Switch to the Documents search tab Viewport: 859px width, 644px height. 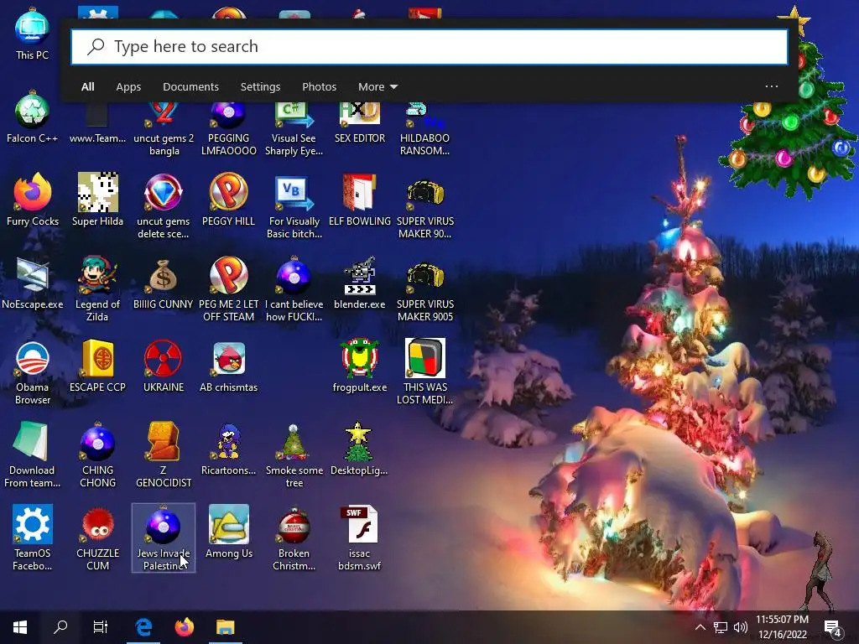coord(190,86)
